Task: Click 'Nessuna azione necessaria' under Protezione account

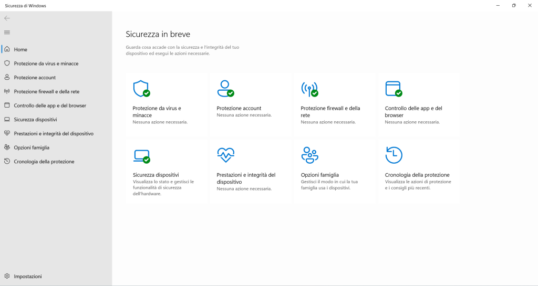Action: 244,115
